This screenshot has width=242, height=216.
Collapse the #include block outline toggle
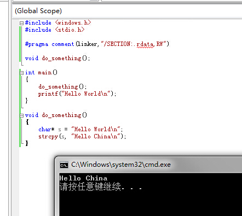(x=21, y=23)
